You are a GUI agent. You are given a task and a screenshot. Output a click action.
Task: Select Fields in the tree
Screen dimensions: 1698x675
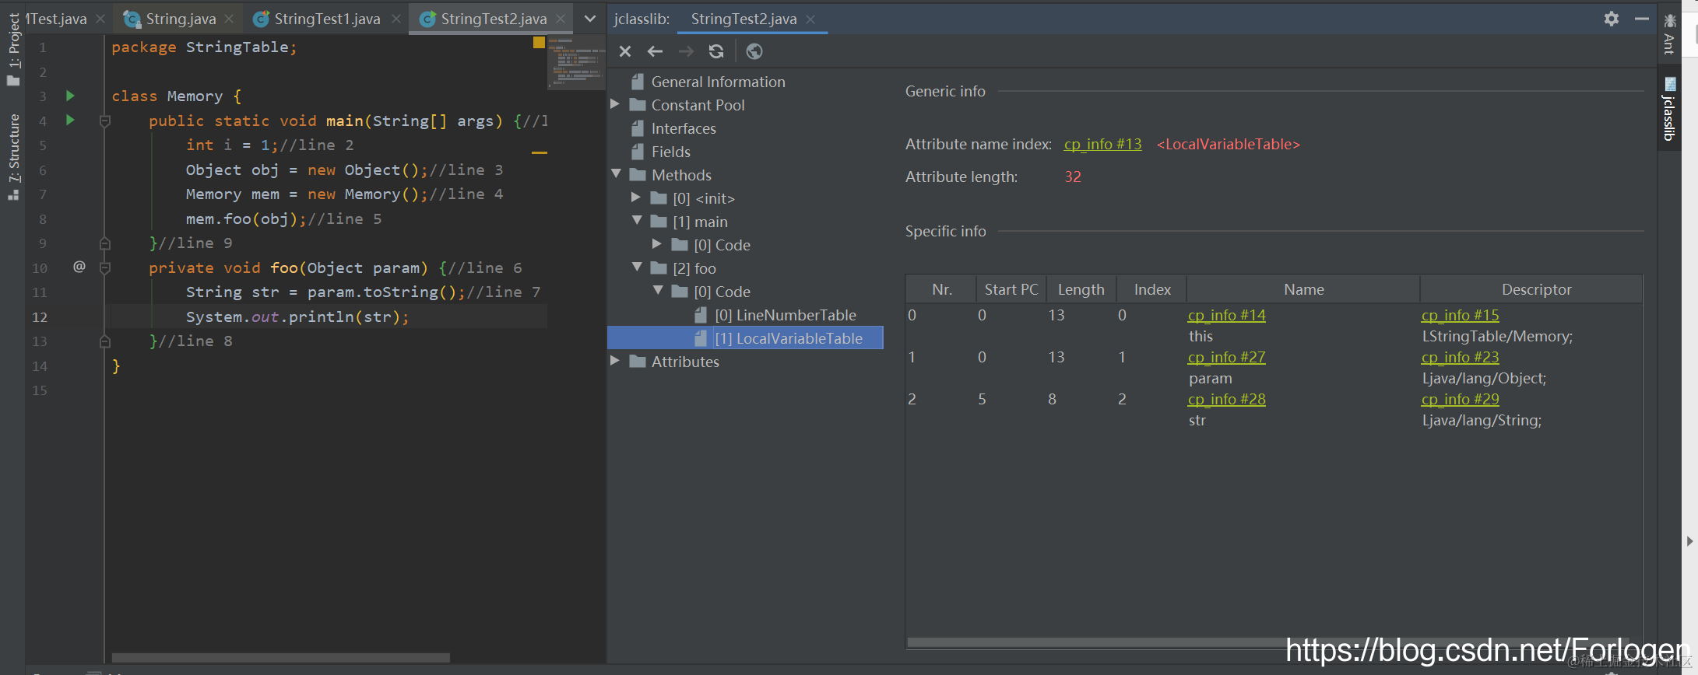point(670,152)
